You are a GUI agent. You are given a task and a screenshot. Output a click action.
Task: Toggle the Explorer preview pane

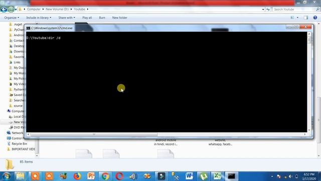[306, 18]
